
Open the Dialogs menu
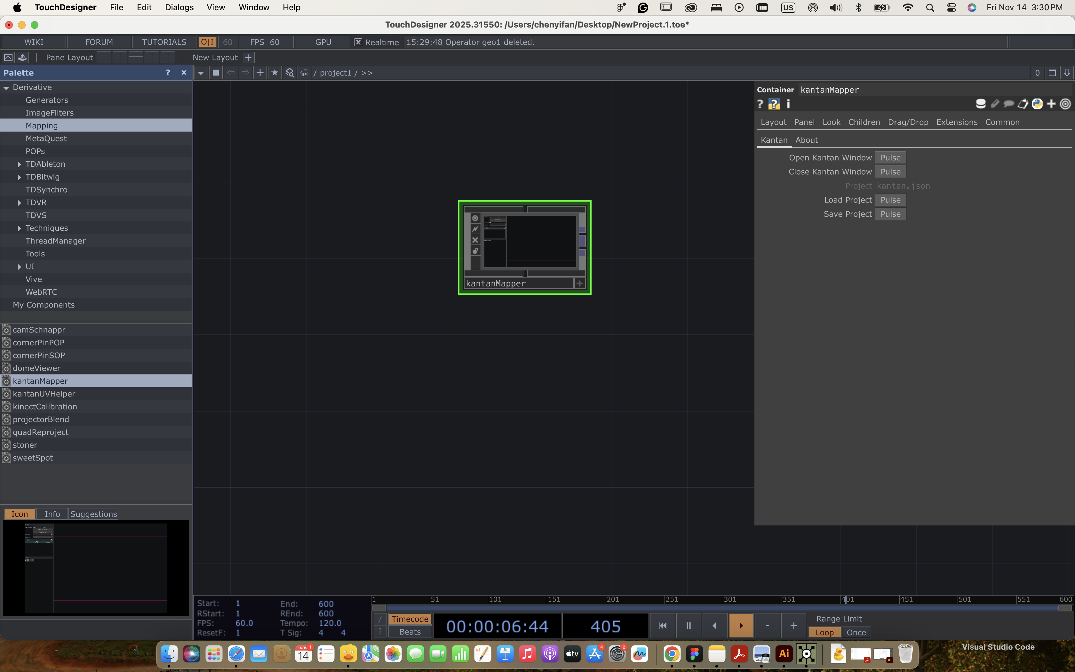point(179,8)
